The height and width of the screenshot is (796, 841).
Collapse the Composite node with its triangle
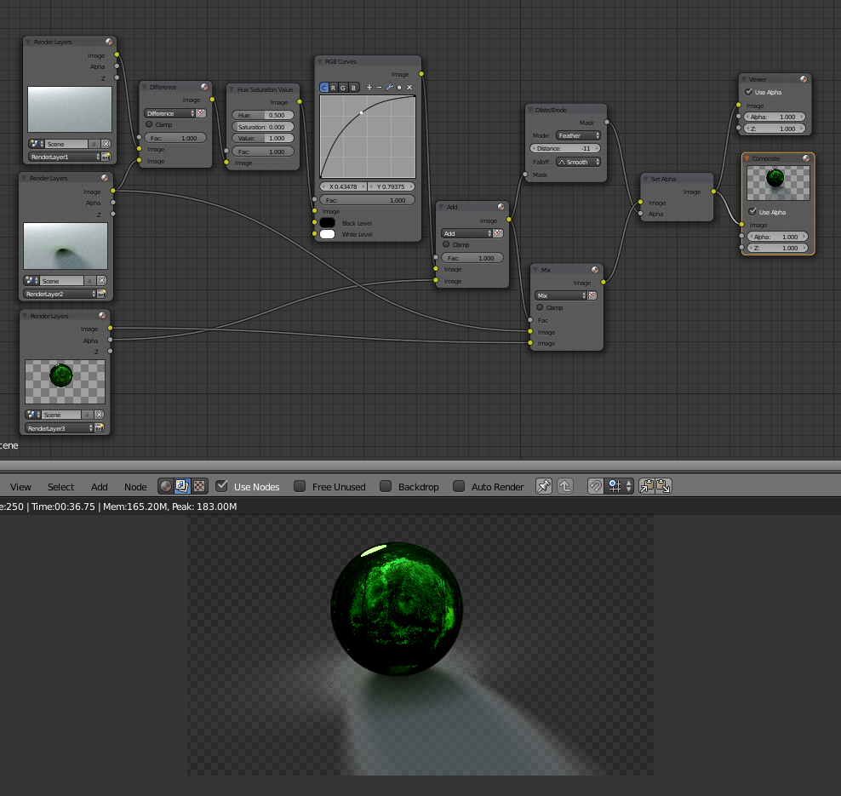747,158
